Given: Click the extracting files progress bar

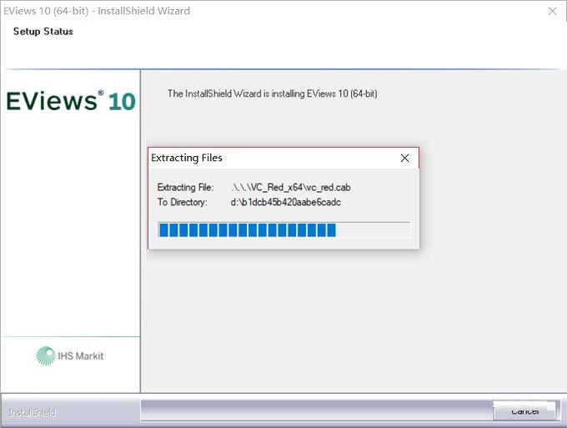Looking at the screenshot, I should point(284,230).
